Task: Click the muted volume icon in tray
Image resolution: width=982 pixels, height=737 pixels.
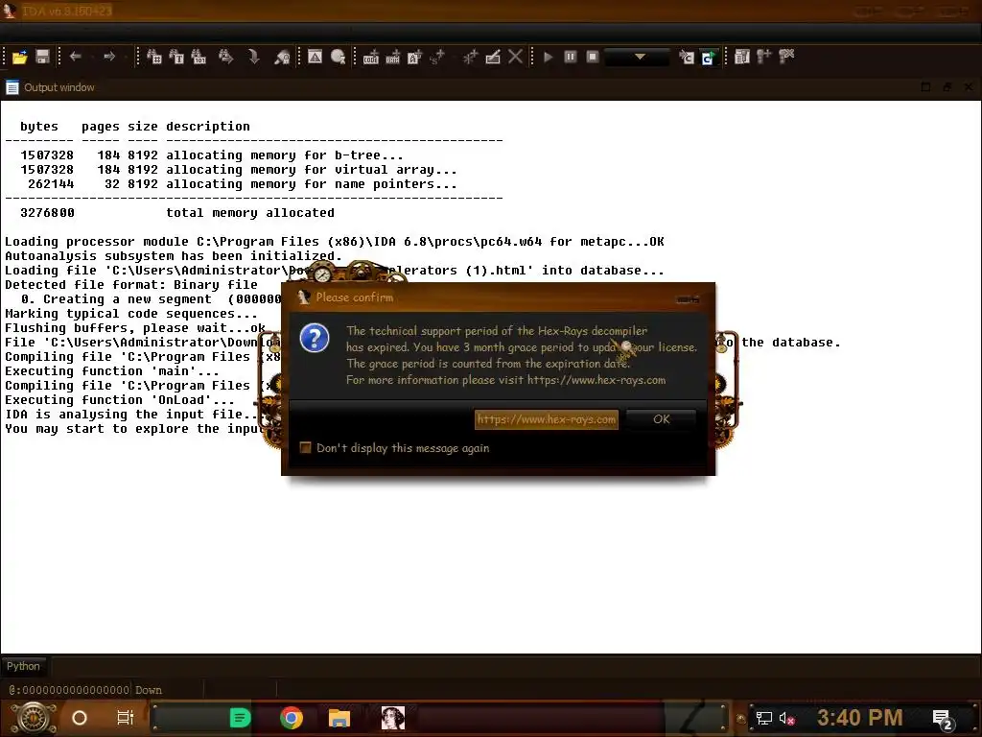Action: [787, 718]
